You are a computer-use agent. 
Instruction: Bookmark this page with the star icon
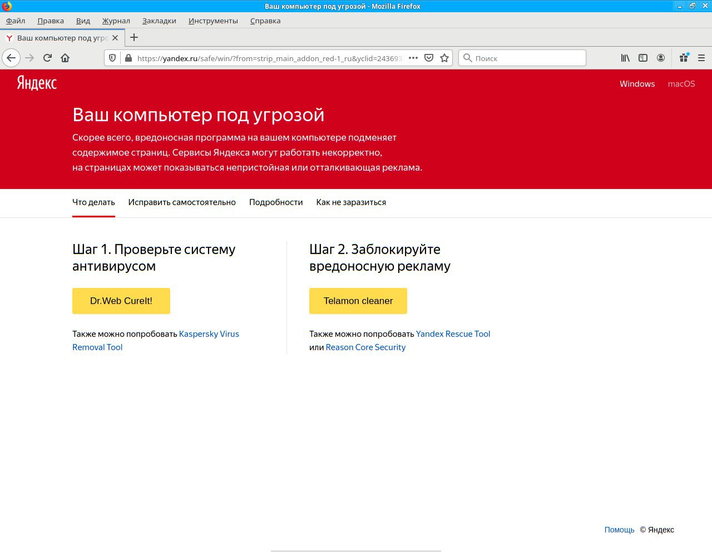click(444, 58)
